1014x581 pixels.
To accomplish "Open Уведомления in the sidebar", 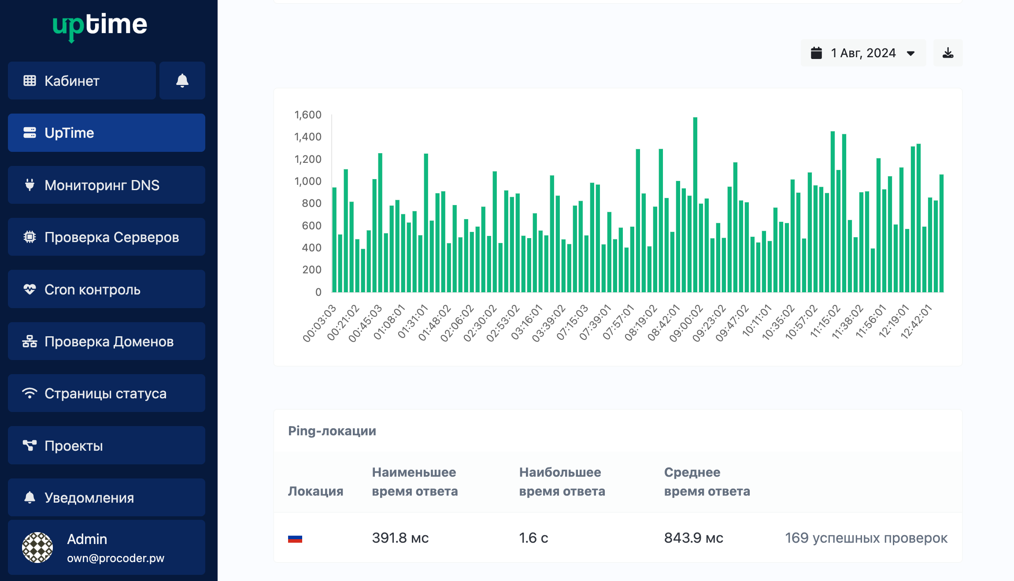I will 107,497.
